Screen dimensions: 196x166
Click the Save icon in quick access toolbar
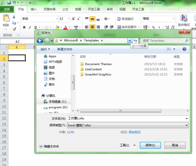point(9,3)
